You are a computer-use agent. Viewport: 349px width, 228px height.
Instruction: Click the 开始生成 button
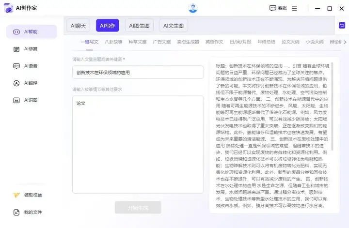click(x=138, y=207)
